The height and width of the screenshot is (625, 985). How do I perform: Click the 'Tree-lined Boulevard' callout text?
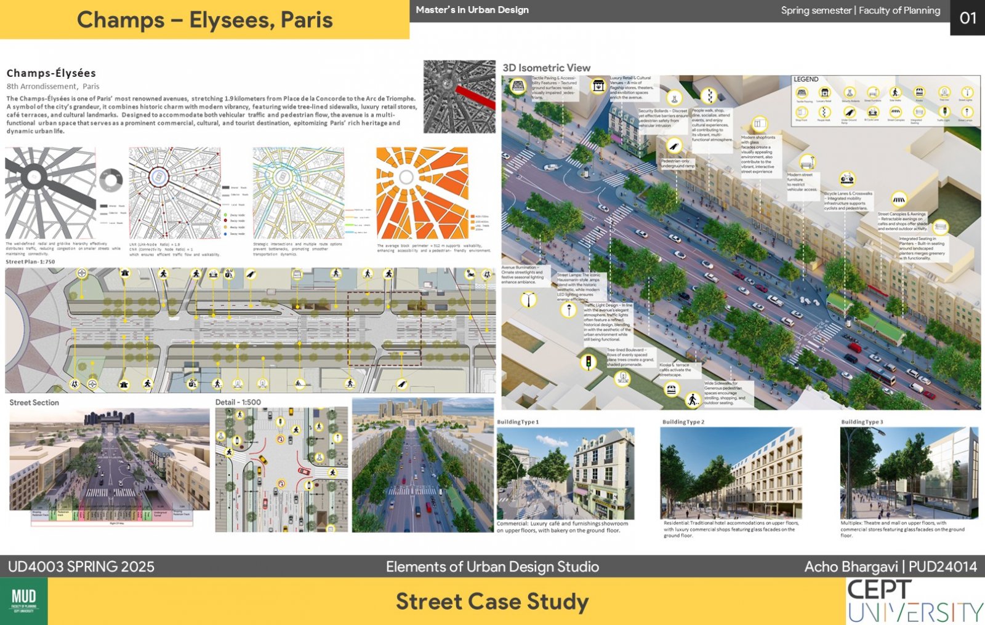click(x=632, y=357)
